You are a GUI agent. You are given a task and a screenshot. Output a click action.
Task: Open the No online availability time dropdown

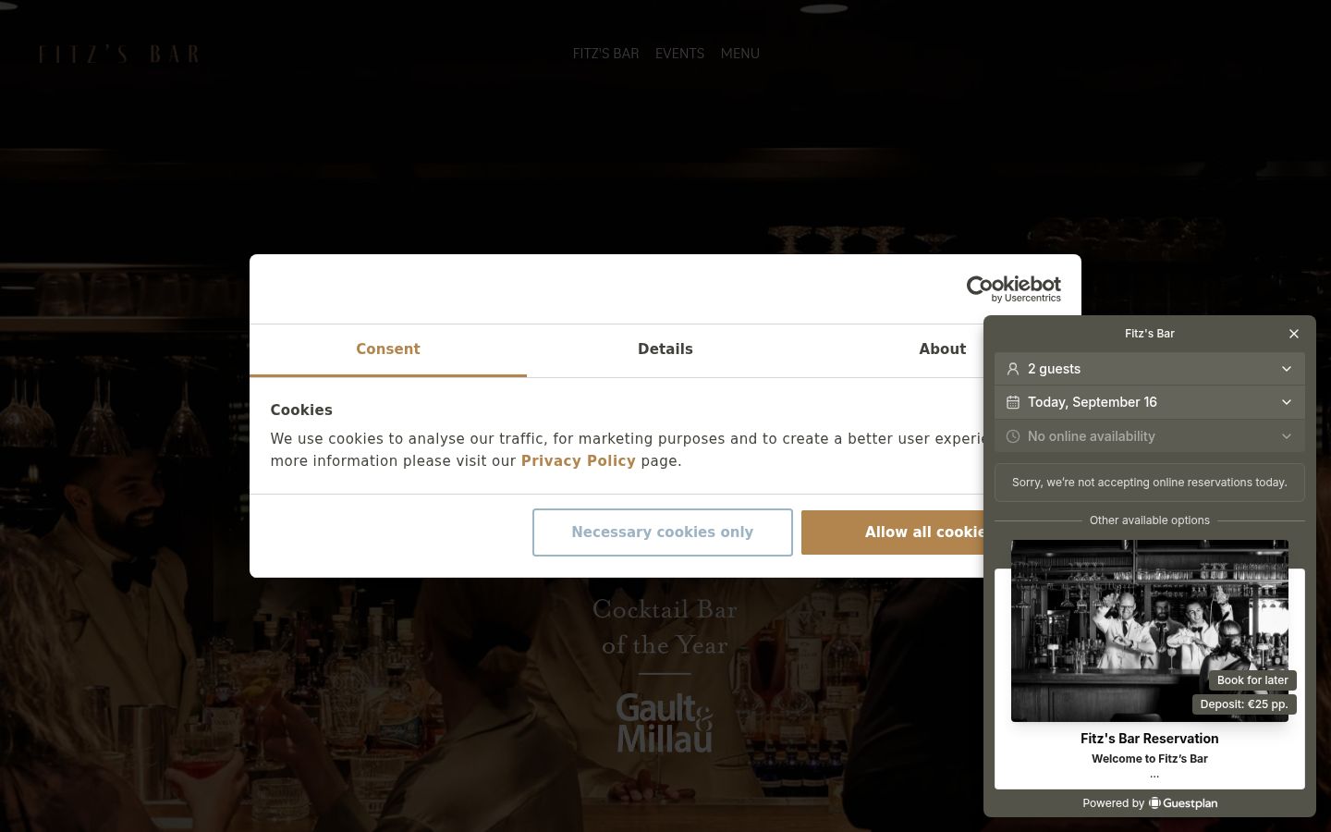[1150, 436]
